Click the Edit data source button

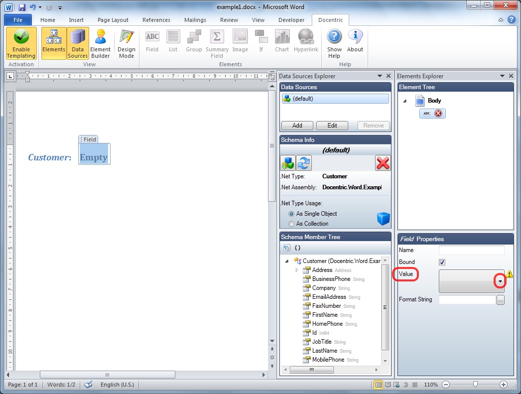coord(332,126)
